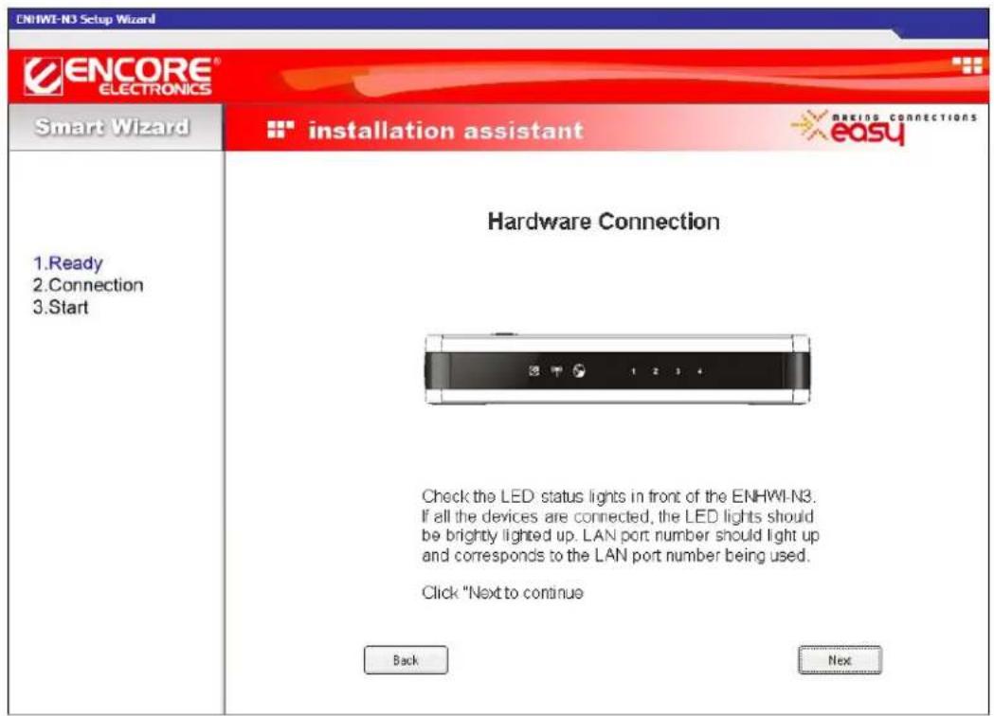Click the installation assistant grid icon
Image resolution: width=994 pixels, height=716 pixels.
coord(280,129)
